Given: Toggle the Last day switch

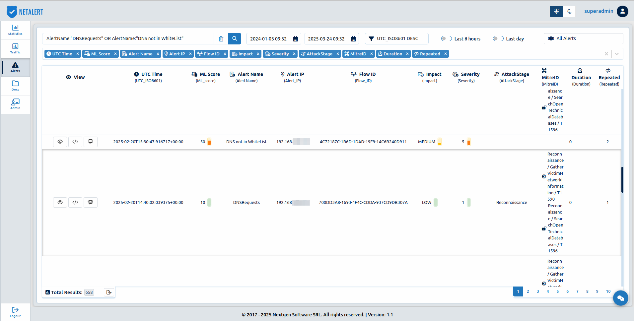Looking at the screenshot, I should tap(498, 38).
